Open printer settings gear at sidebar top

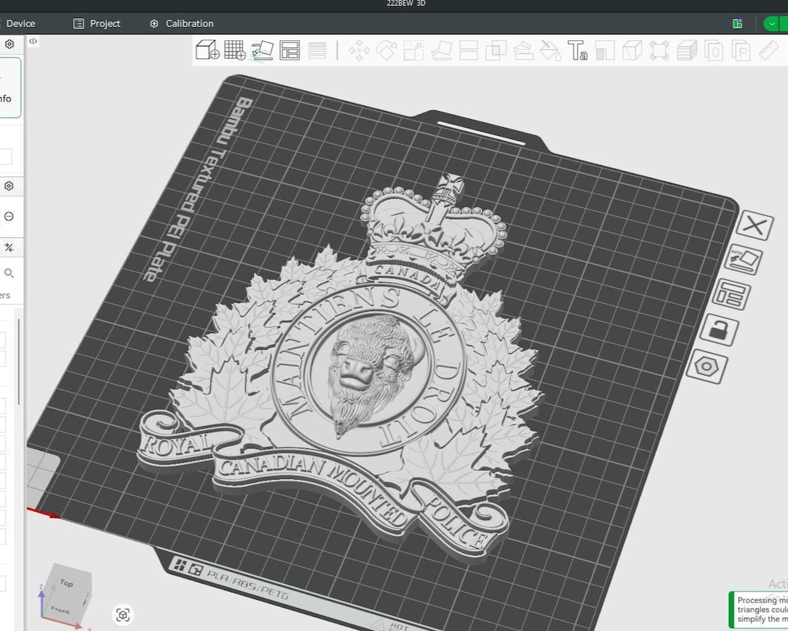click(9, 45)
